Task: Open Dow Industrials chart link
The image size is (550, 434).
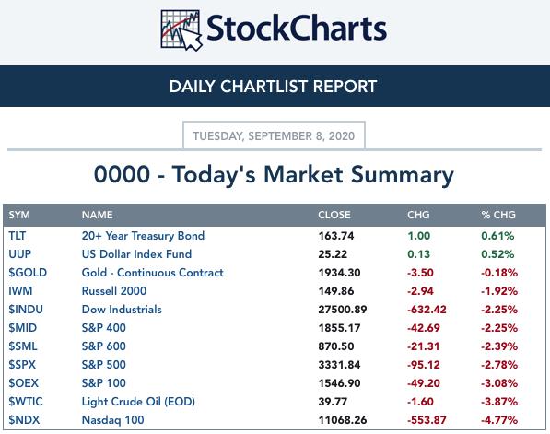Action: click(x=122, y=310)
